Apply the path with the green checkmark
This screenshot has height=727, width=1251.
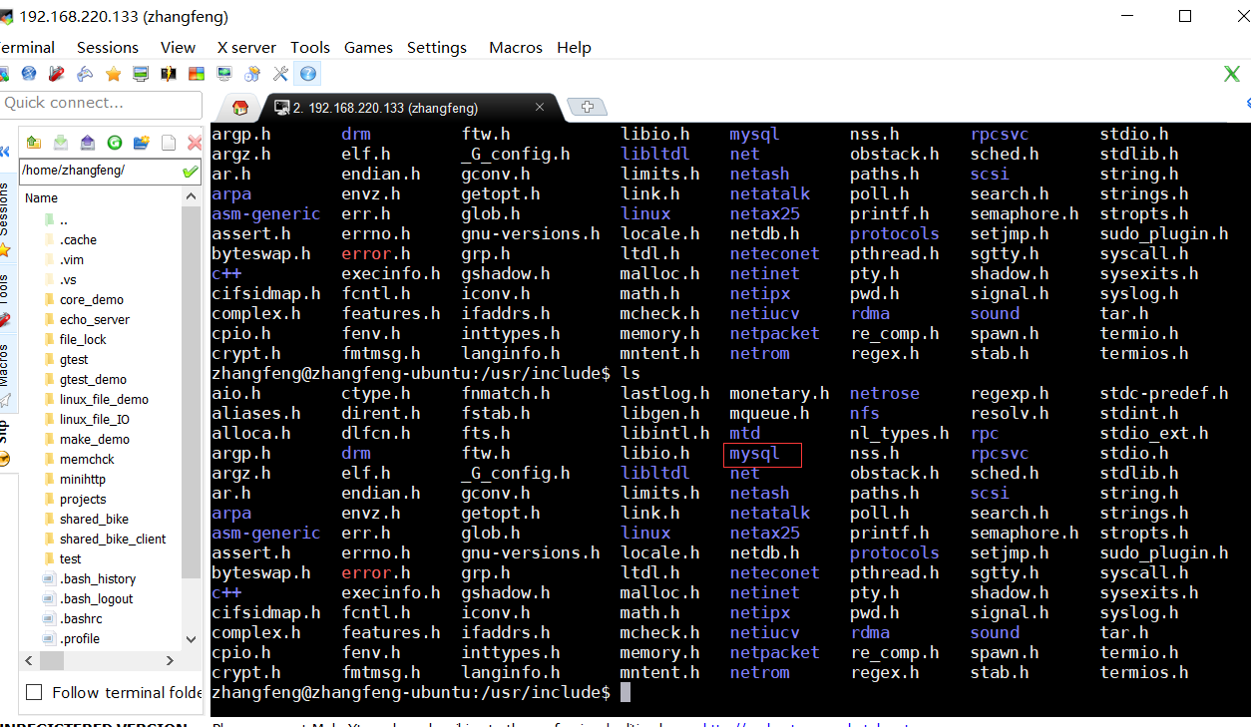(191, 171)
